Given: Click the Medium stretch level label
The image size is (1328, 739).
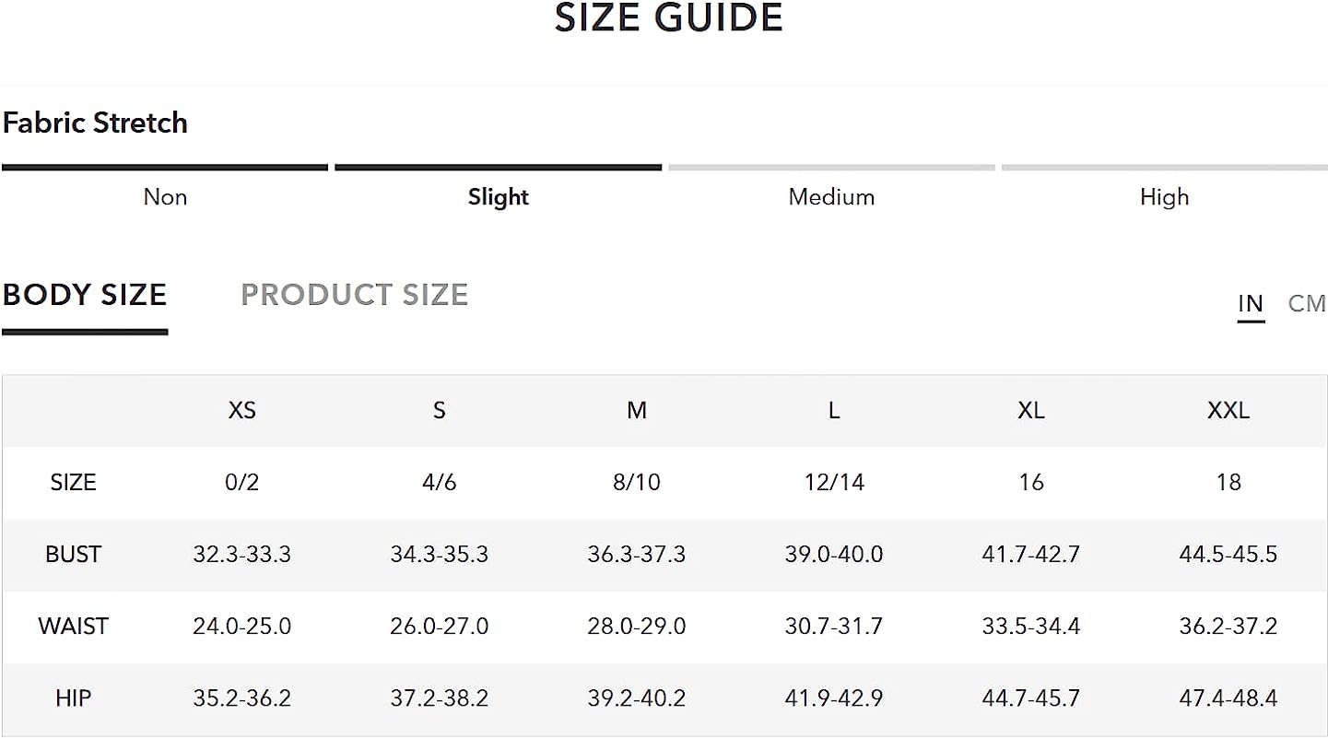Looking at the screenshot, I should click(x=831, y=197).
